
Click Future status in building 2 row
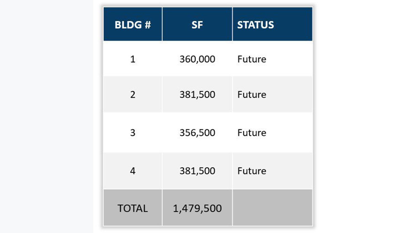click(252, 94)
